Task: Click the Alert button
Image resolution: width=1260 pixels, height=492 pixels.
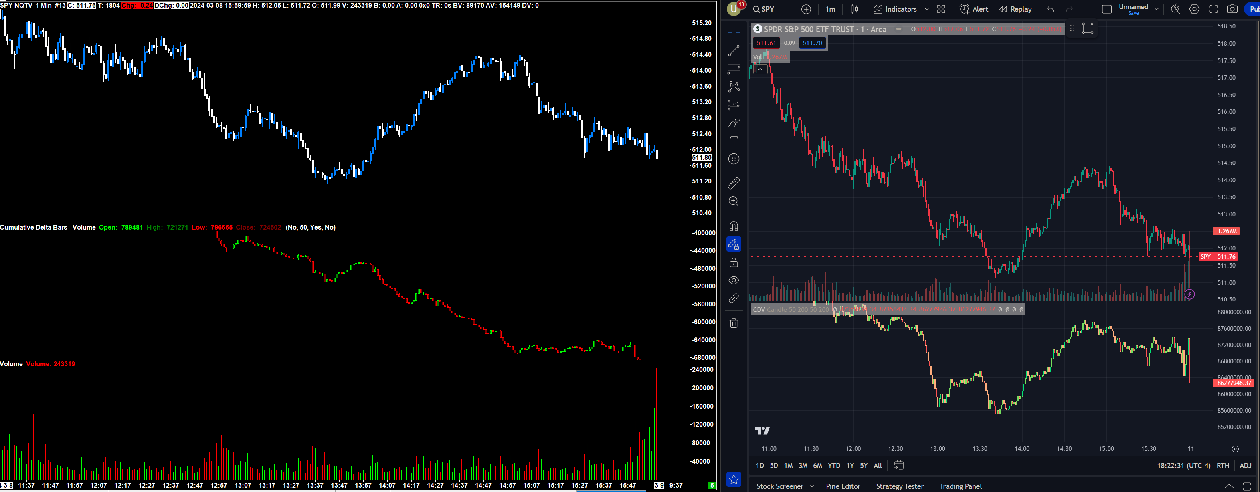Action: pyautogui.click(x=974, y=9)
